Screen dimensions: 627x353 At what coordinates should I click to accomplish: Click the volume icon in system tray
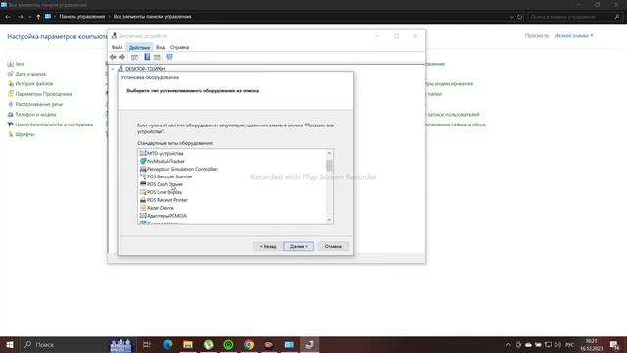point(557,345)
